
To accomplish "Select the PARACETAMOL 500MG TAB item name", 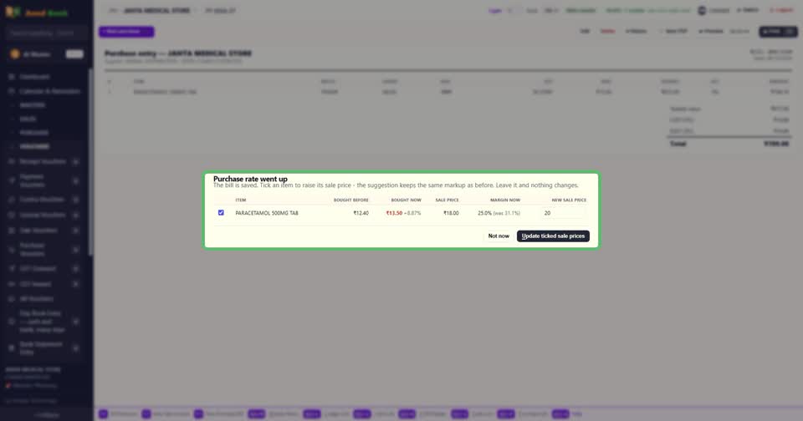I will (x=266, y=213).
